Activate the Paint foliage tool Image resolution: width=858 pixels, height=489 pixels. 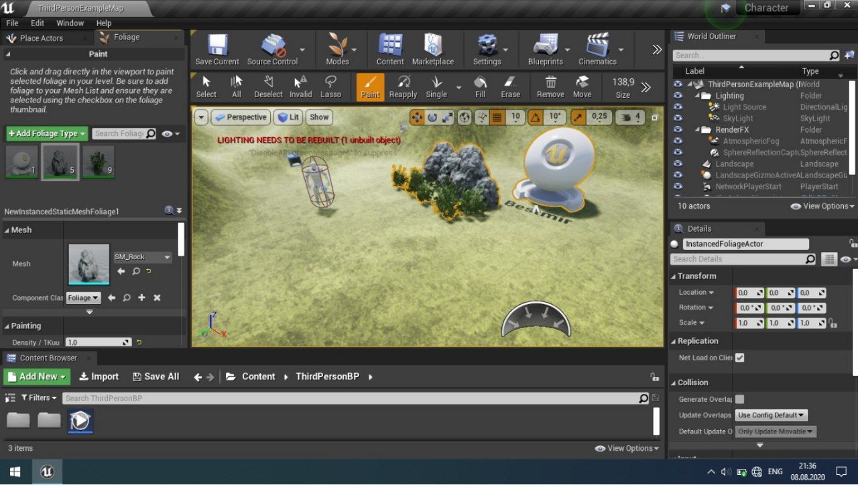[370, 87]
